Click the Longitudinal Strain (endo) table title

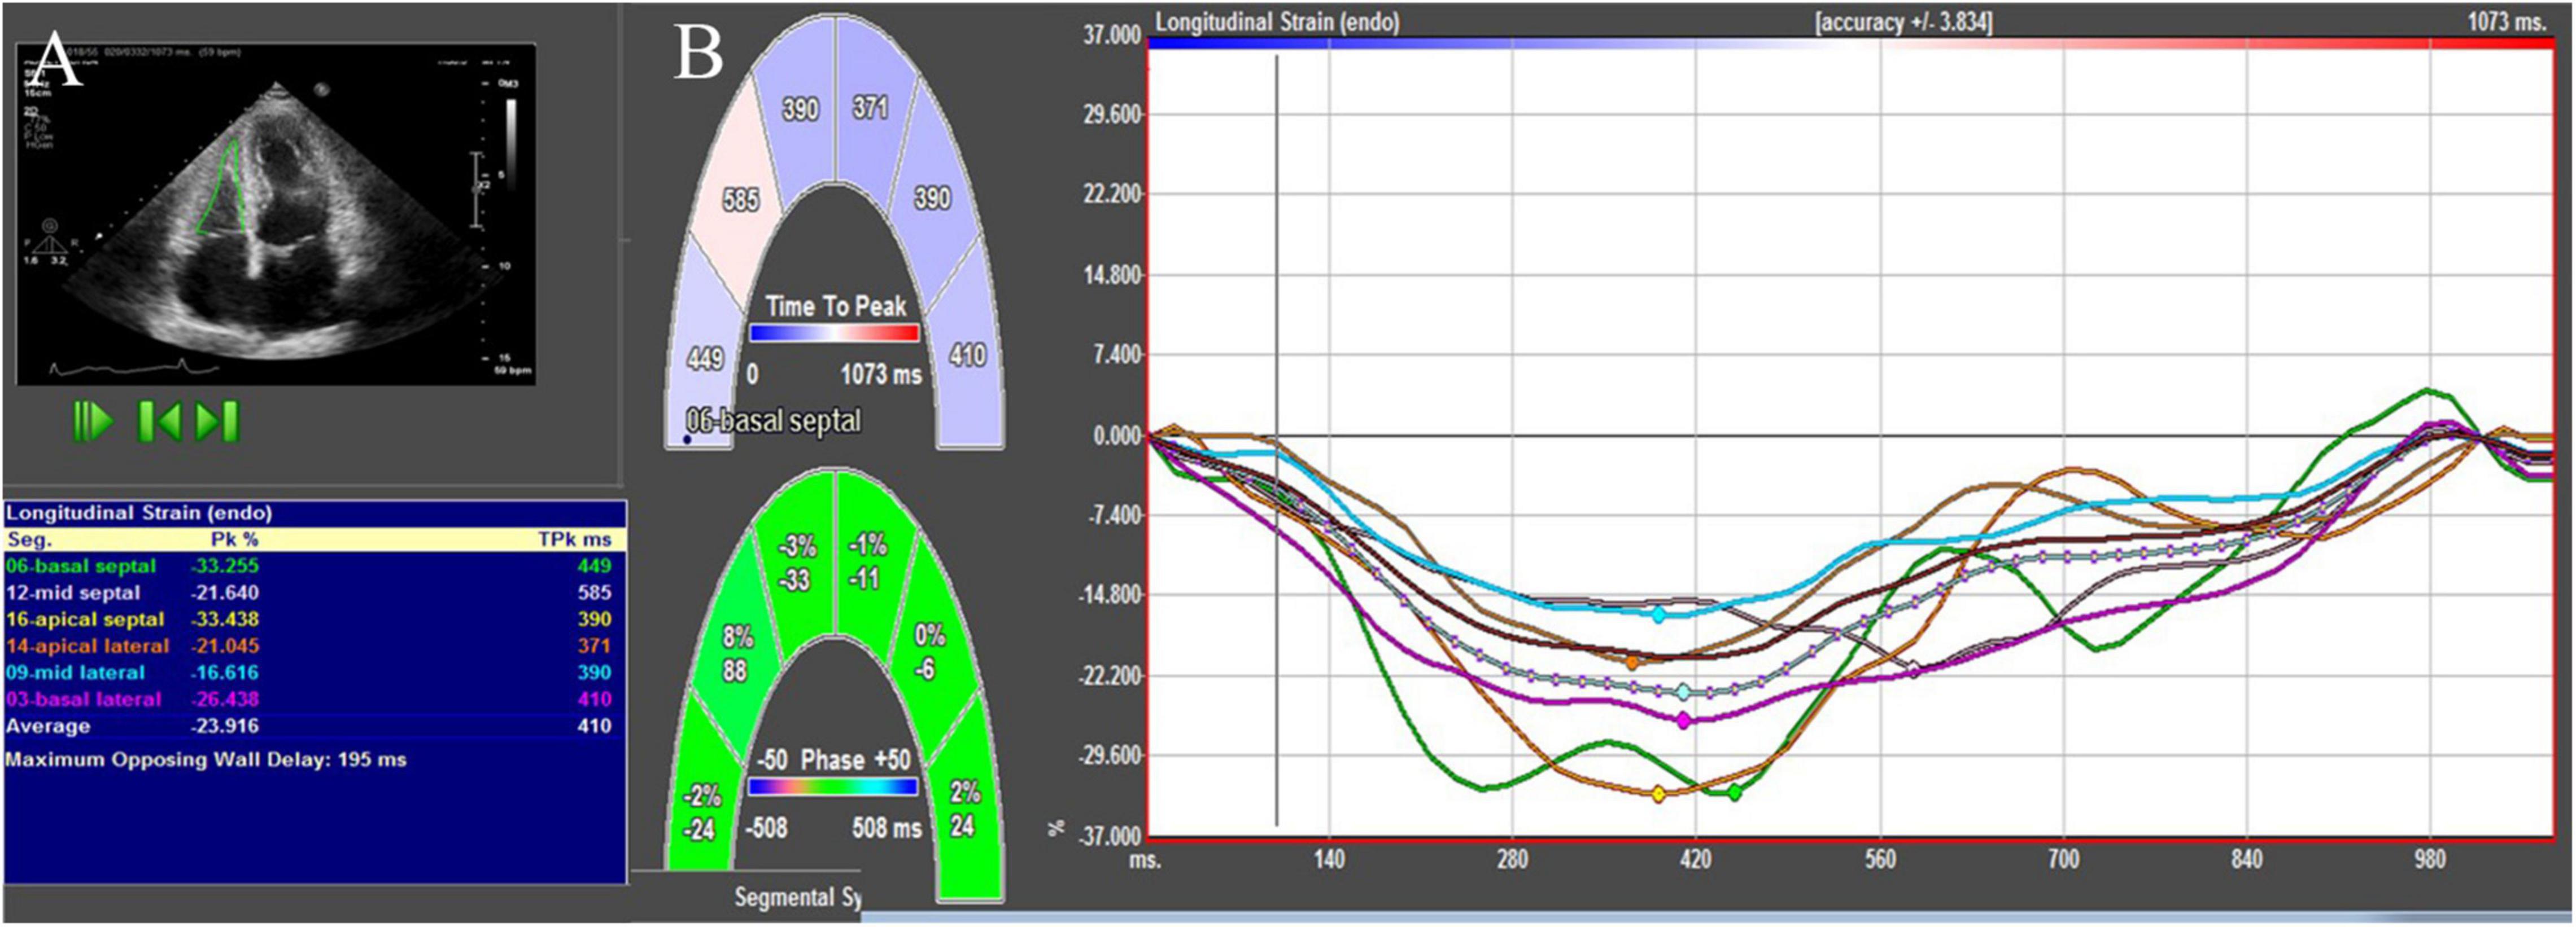pos(139,513)
